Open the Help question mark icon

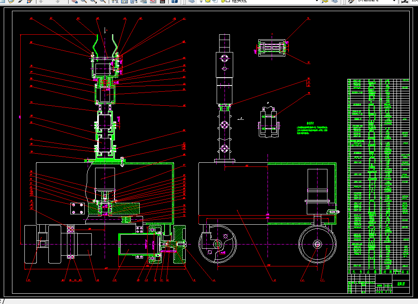pos(174,1)
